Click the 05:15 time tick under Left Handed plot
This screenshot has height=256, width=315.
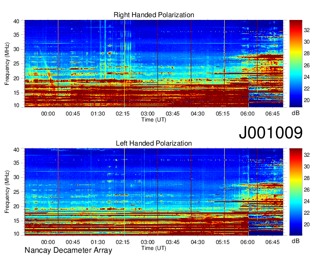click(223, 242)
